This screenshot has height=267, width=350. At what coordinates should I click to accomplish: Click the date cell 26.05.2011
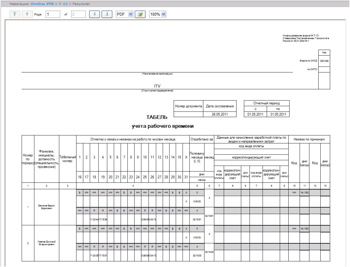220,114
